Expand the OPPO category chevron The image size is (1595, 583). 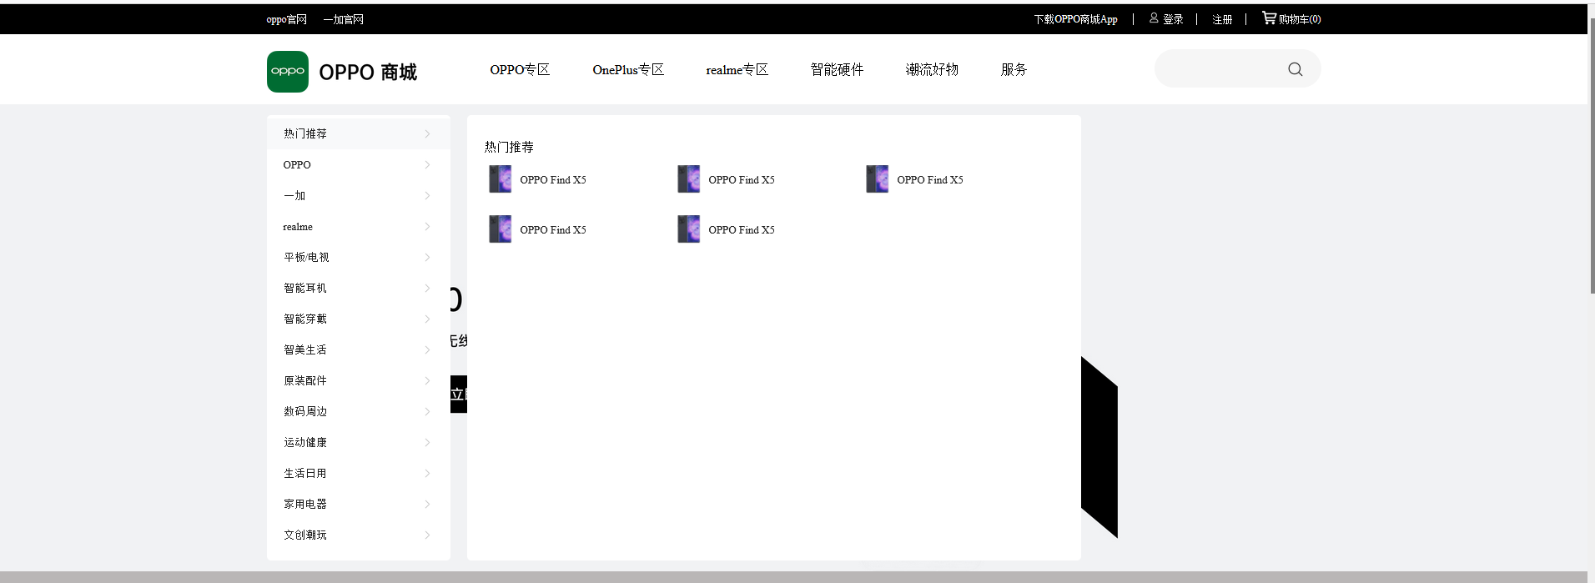(427, 164)
